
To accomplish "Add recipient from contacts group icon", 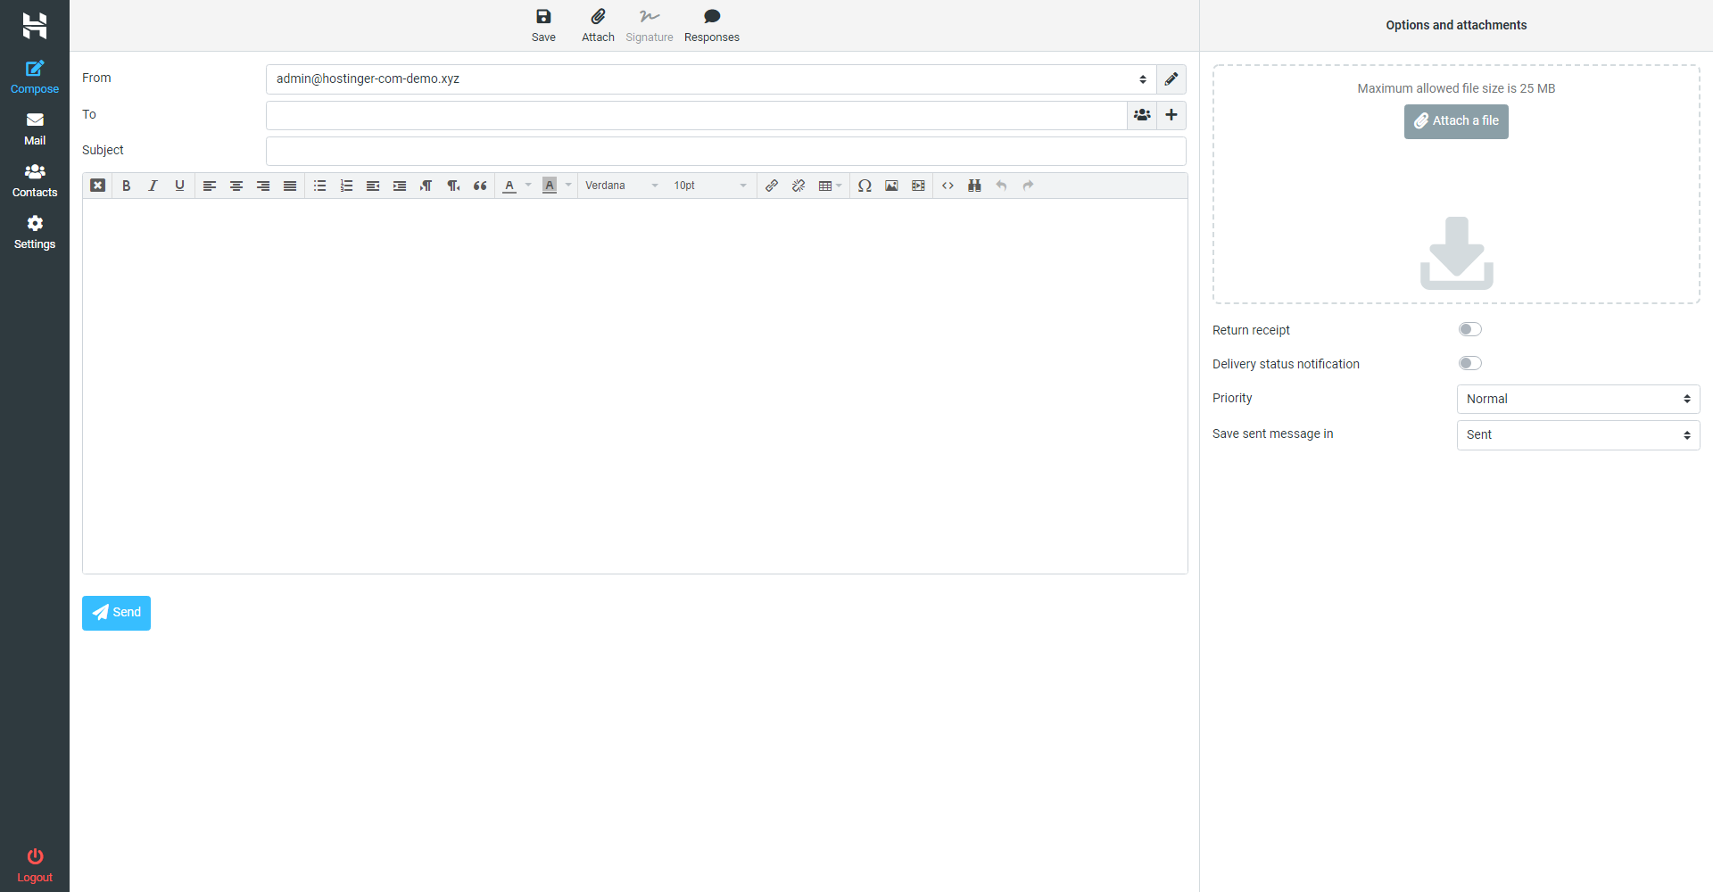I will [x=1142, y=115].
